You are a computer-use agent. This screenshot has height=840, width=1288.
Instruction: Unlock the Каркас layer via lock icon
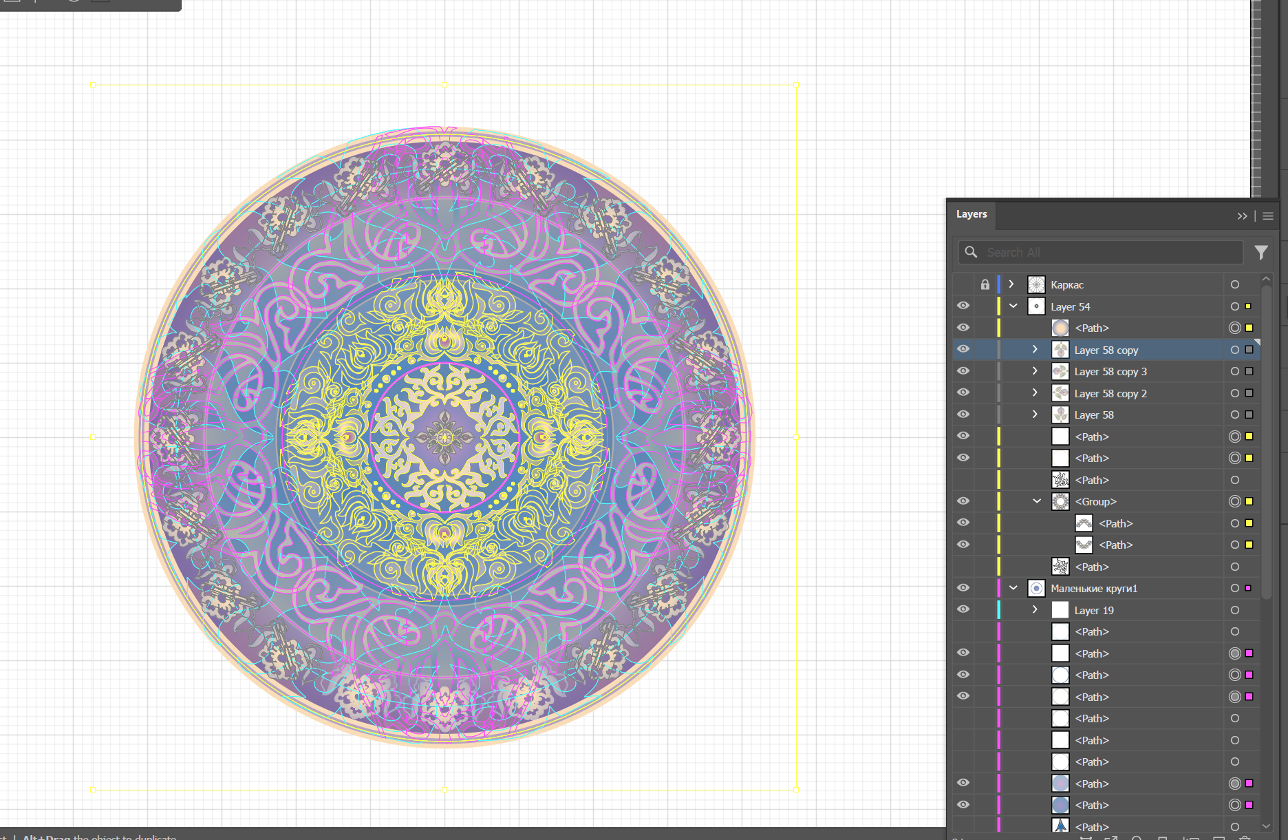pos(985,284)
